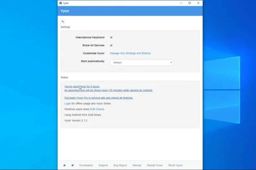The image size is (256, 170).
Task: Click the Vysor header title
Action: [x=65, y=11]
